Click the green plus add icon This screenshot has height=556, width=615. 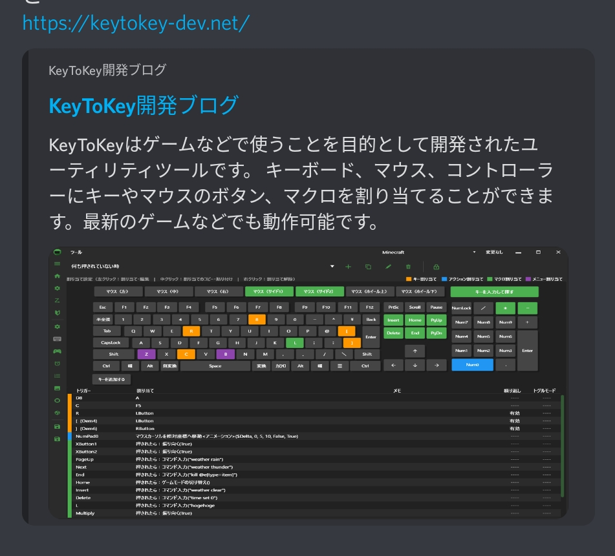click(348, 266)
